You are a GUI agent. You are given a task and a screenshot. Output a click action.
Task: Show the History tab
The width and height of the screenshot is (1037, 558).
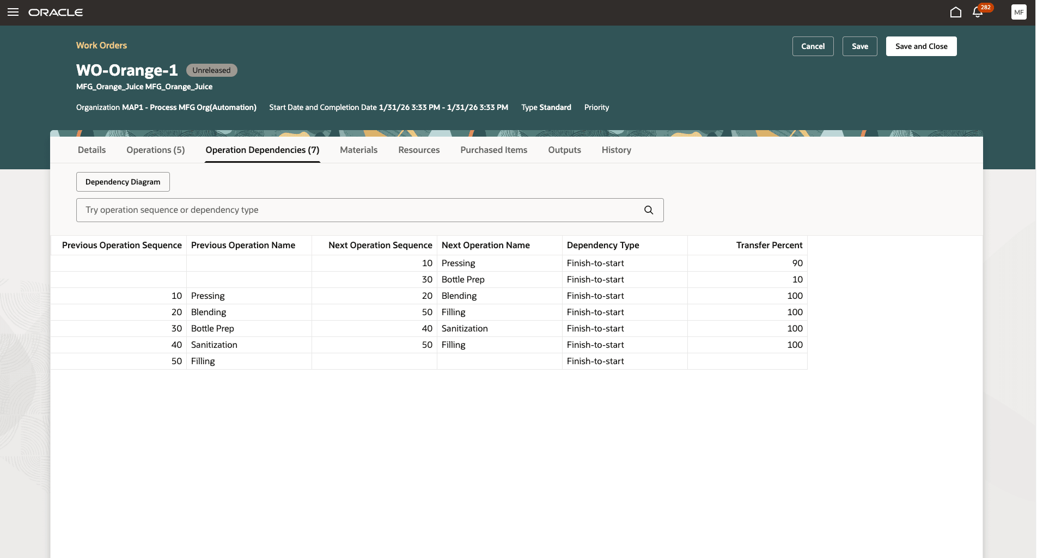616,150
